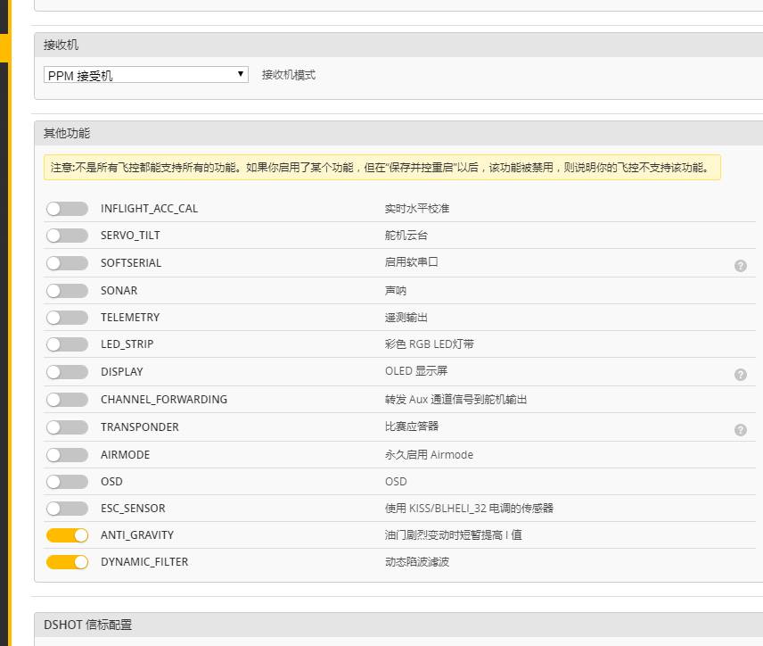Image resolution: width=763 pixels, height=646 pixels.
Task: Switch on the permanent AIRMODE toggle
Action: [x=67, y=455]
